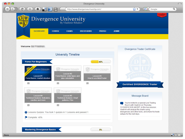The height and width of the screenshot is (139, 185).
Task: Click the black-and-white grid toolbar icon
Action: pyautogui.click(x=44, y=9)
